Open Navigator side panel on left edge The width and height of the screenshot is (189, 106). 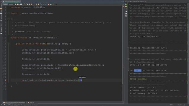pos(1,31)
